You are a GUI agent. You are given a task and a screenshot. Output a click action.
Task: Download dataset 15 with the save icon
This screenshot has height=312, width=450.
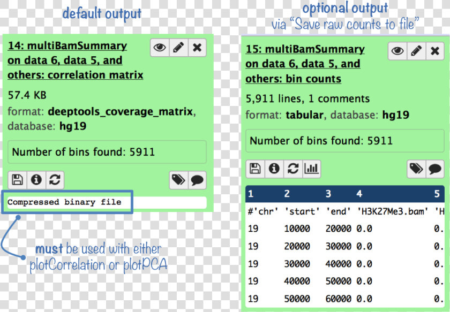click(x=255, y=169)
